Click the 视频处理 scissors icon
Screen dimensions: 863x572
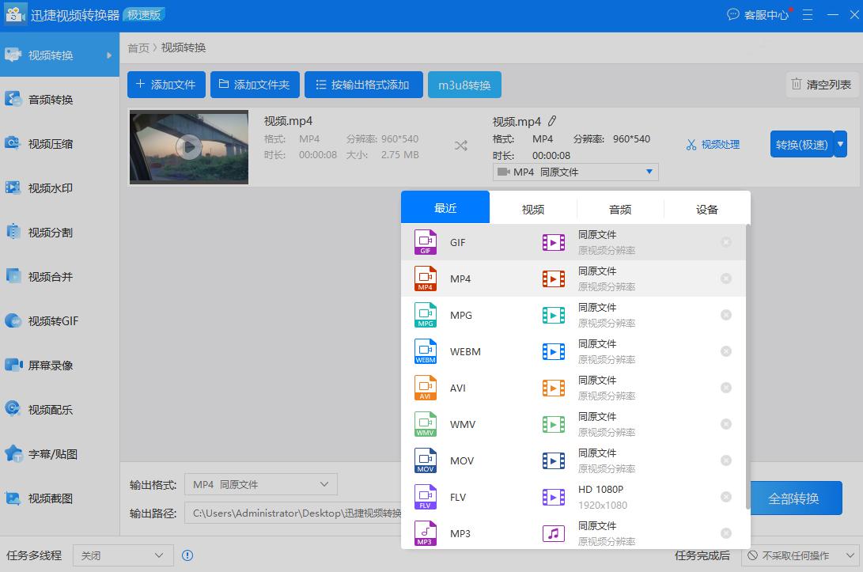point(691,145)
